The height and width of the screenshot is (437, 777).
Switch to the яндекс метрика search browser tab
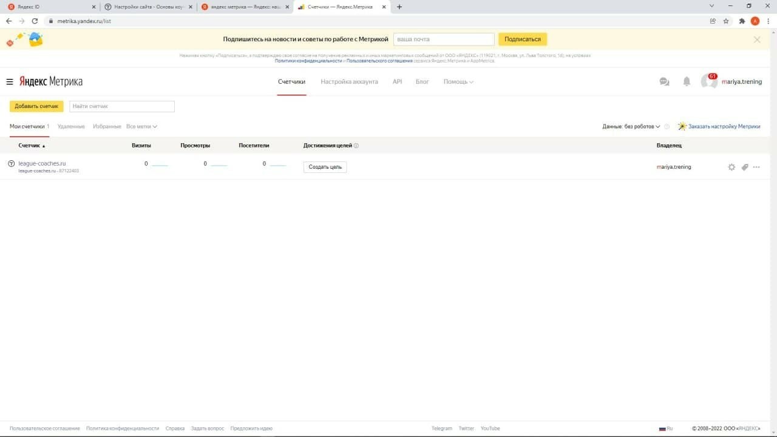245,7
